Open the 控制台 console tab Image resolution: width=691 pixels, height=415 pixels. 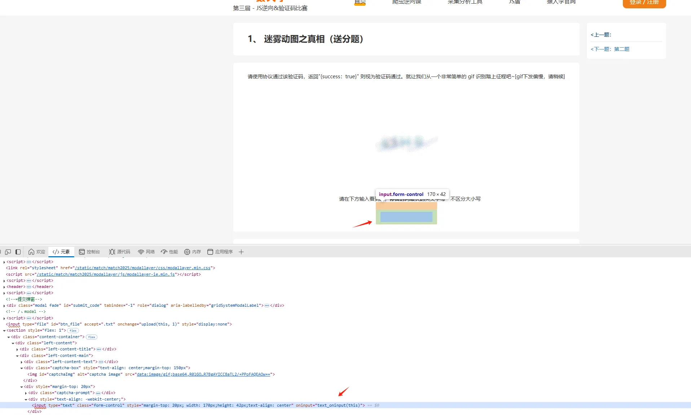tap(89, 252)
